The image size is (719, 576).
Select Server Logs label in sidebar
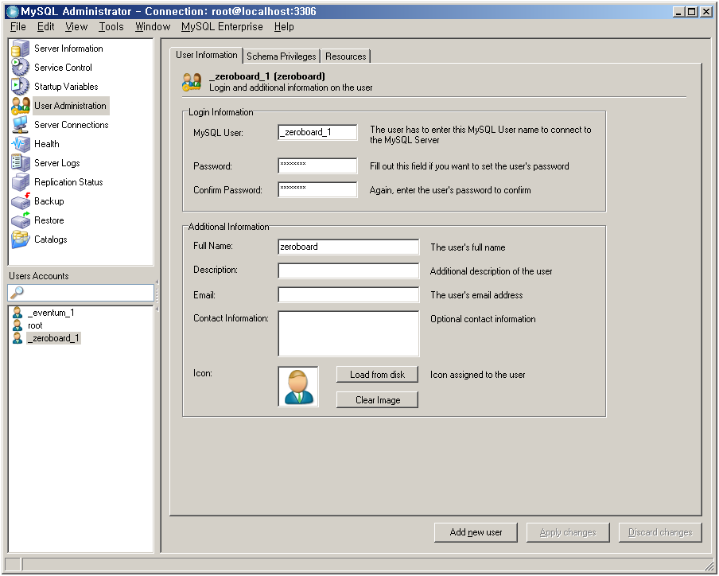[56, 163]
